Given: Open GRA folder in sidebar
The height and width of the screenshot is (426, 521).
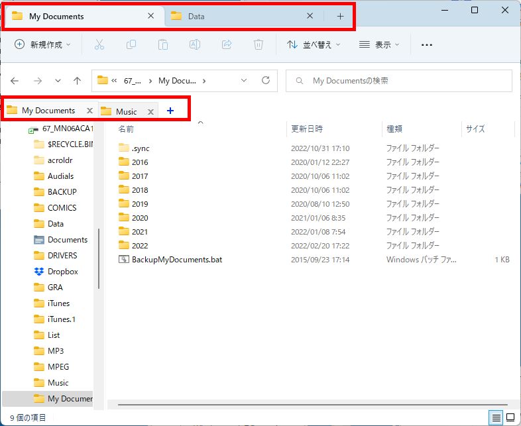Looking at the screenshot, I should 48,288.
